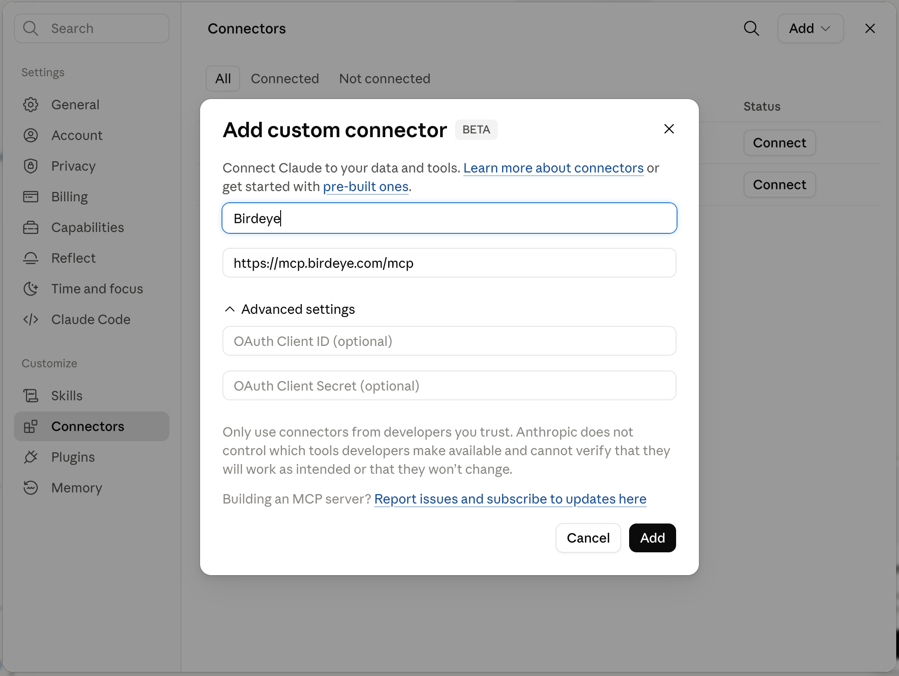Open Time and focus settings
The image size is (899, 676).
click(x=92, y=289)
